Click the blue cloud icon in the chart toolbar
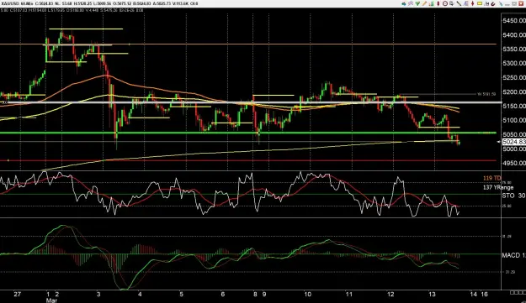This screenshot has height=303, width=526. pyautogui.click(x=404, y=3)
